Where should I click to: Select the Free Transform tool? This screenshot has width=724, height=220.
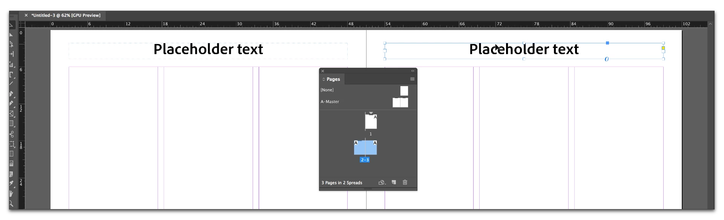pos(11,144)
